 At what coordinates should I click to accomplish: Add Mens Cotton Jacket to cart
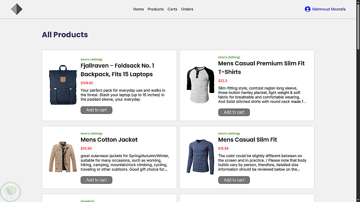pos(96,180)
